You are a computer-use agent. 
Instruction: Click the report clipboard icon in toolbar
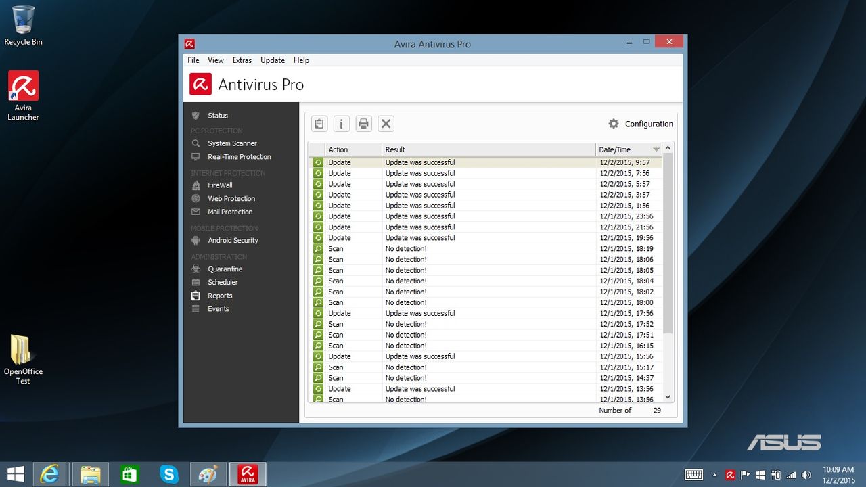coord(319,124)
